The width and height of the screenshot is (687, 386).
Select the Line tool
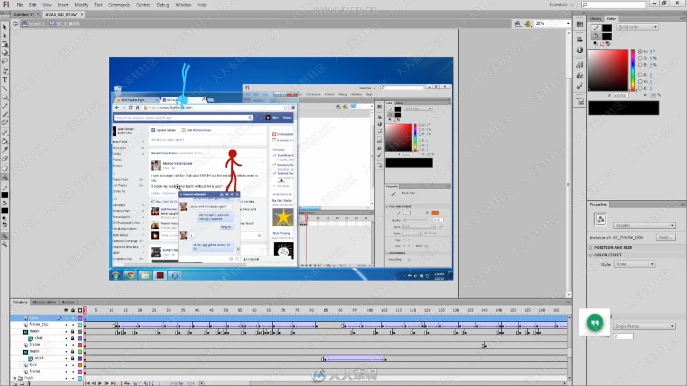tap(5, 88)
